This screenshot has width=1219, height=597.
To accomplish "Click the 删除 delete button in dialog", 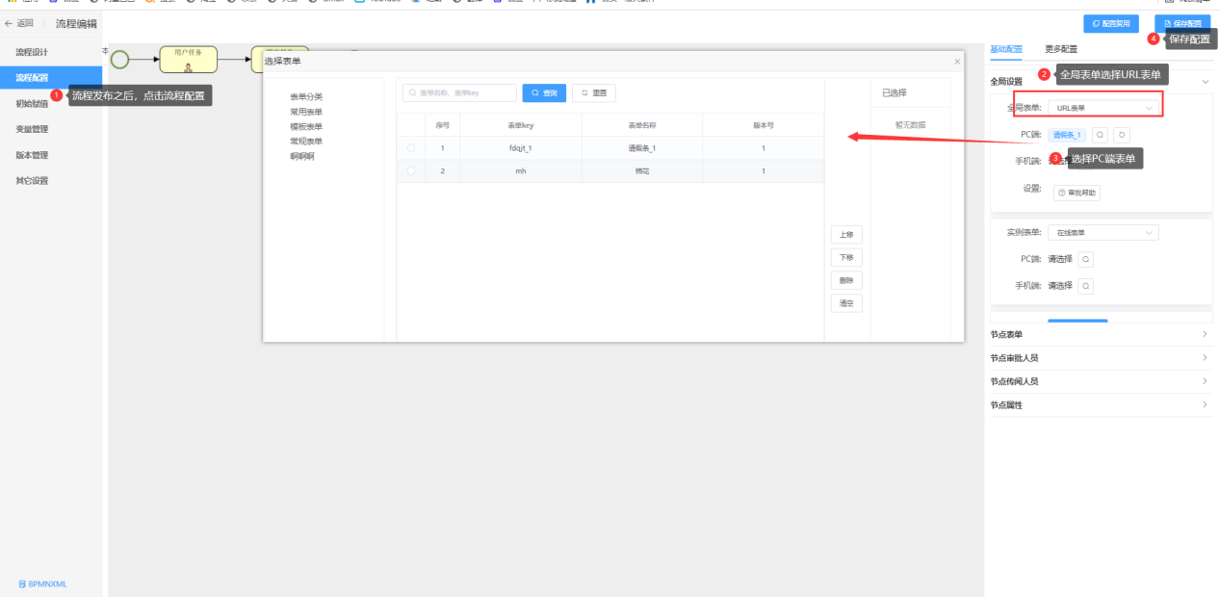I will click(846, 281).
